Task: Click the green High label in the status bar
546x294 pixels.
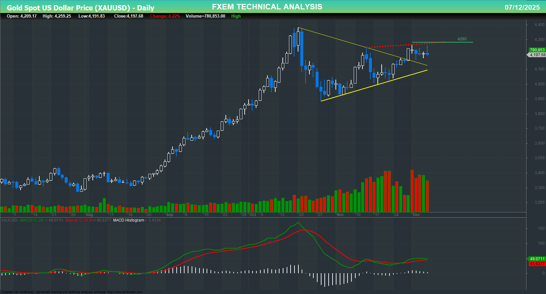Action: point(236,16)
